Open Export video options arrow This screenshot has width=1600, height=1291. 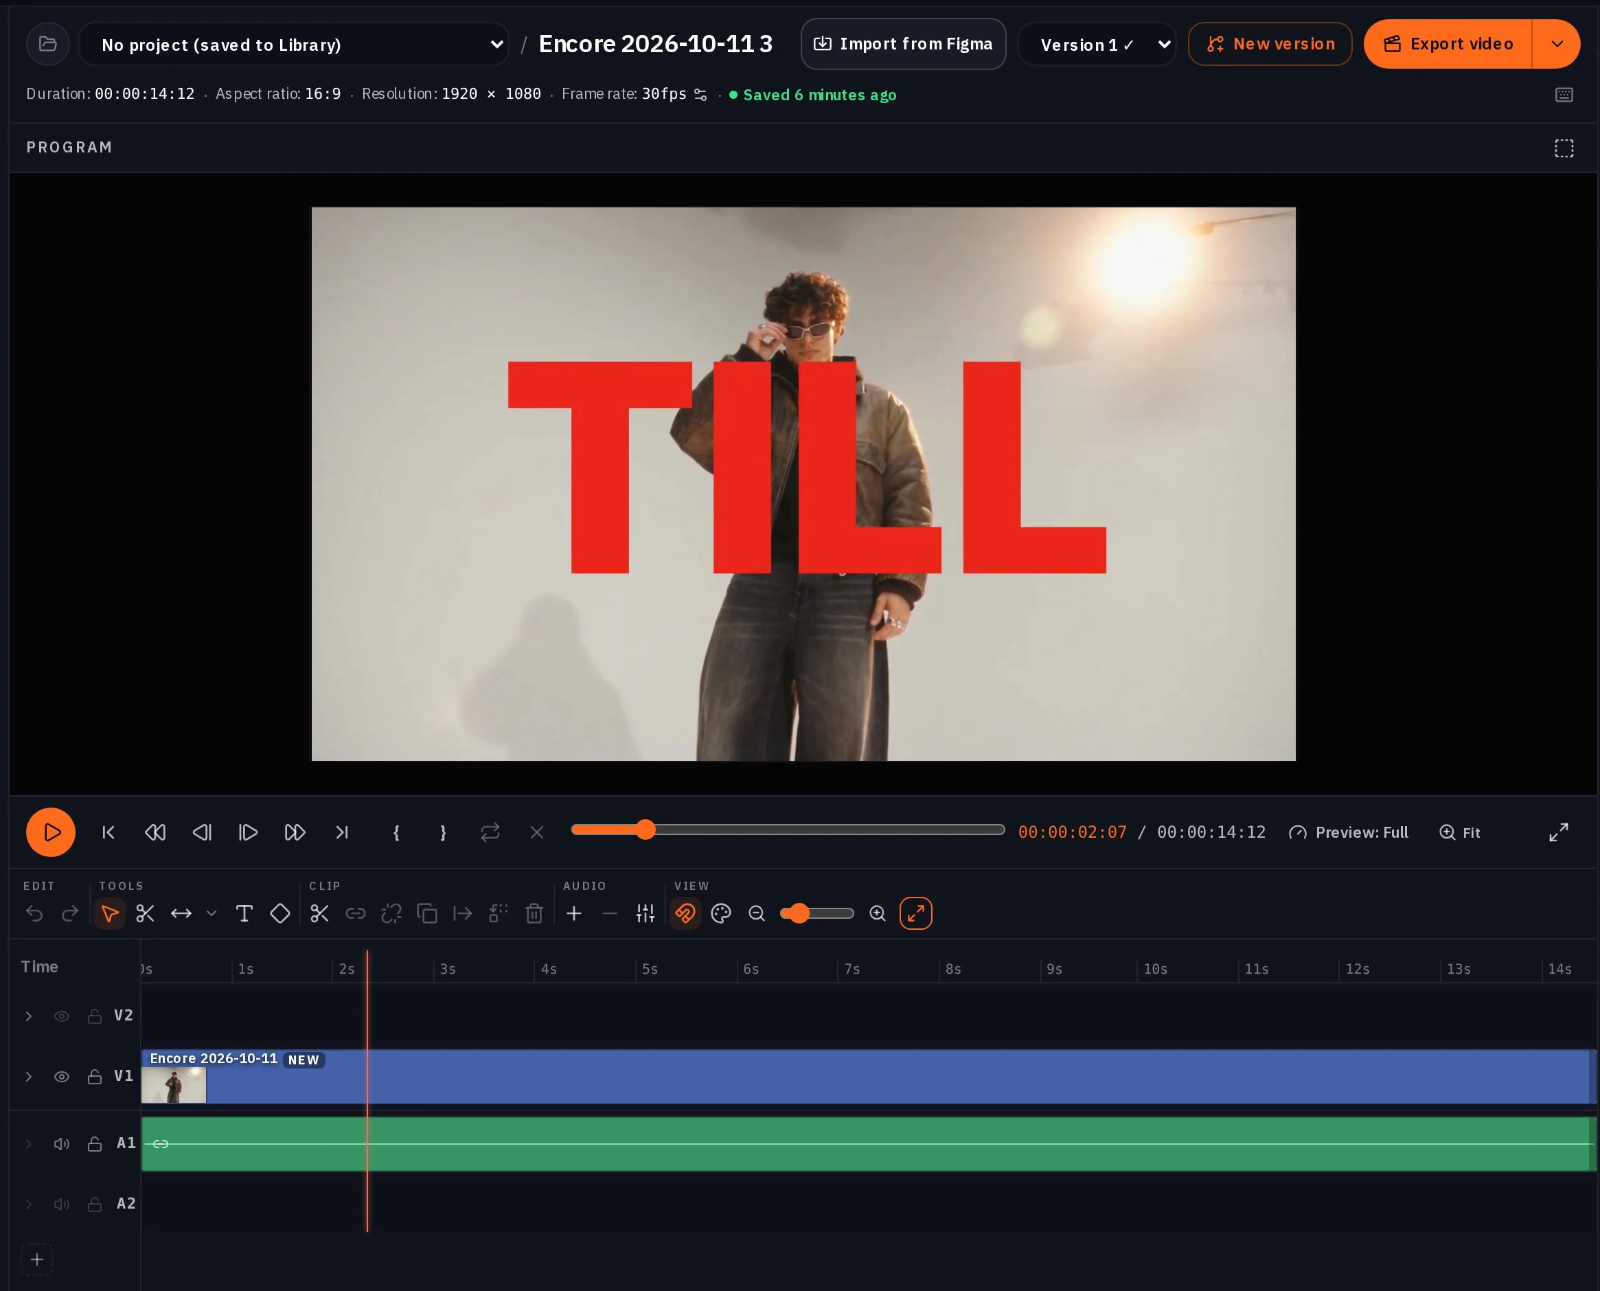click(1556, 44)
